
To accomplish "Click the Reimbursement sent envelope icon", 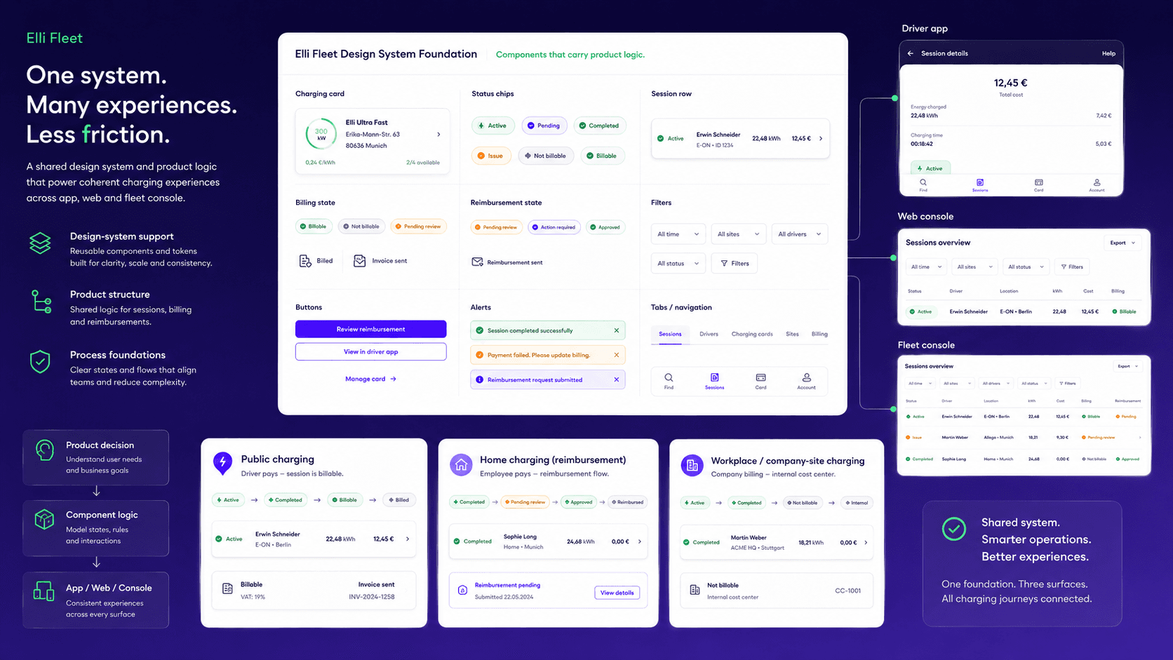I will click(477, 262).
